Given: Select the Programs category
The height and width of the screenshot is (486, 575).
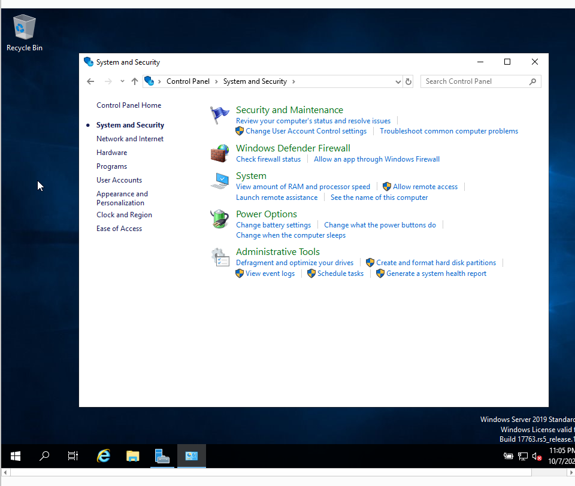Looking at the screenshot, I should click(x=112, y=166).
